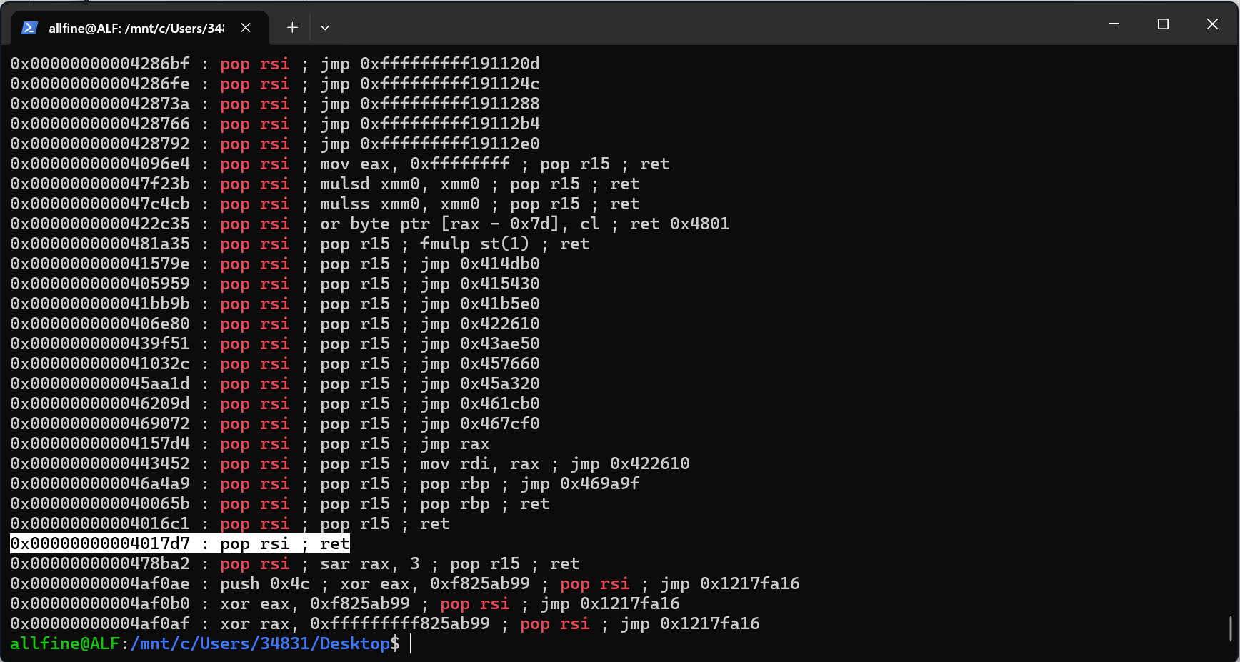The height and width of the screenshot is (662, 1240).
Task: Click the 'mov eax, 0xffffffff' instruction
Action: point(415,164)
